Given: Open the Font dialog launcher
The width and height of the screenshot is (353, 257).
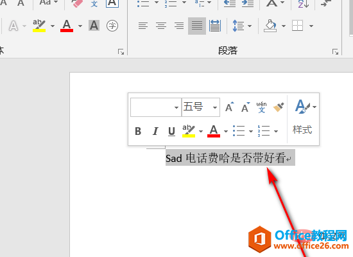Looking at the screenshot, I should coord(121,52).
